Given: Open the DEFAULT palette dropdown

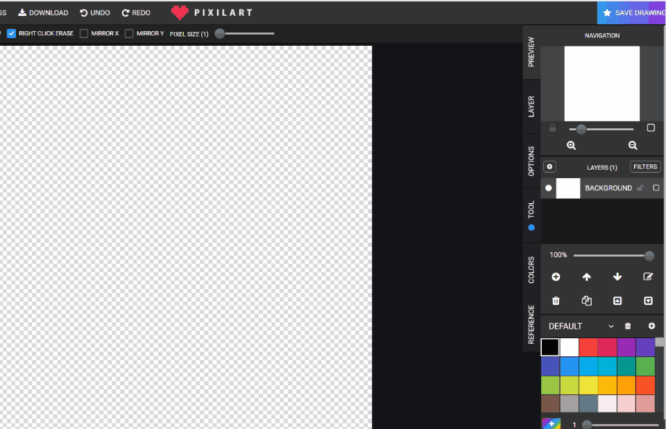Looking at the screenshot, I should click(581, 326).
